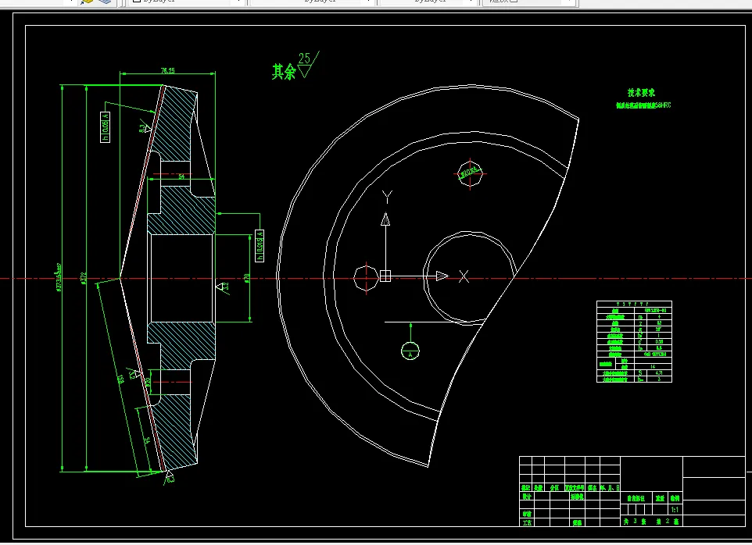Click the 14 value in gear parameter table
This screenshot has height=545, width=752.
[653, 366]
